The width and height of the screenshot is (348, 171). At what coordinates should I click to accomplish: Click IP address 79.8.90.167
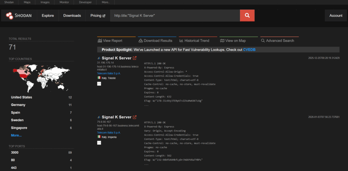[104, 122]
